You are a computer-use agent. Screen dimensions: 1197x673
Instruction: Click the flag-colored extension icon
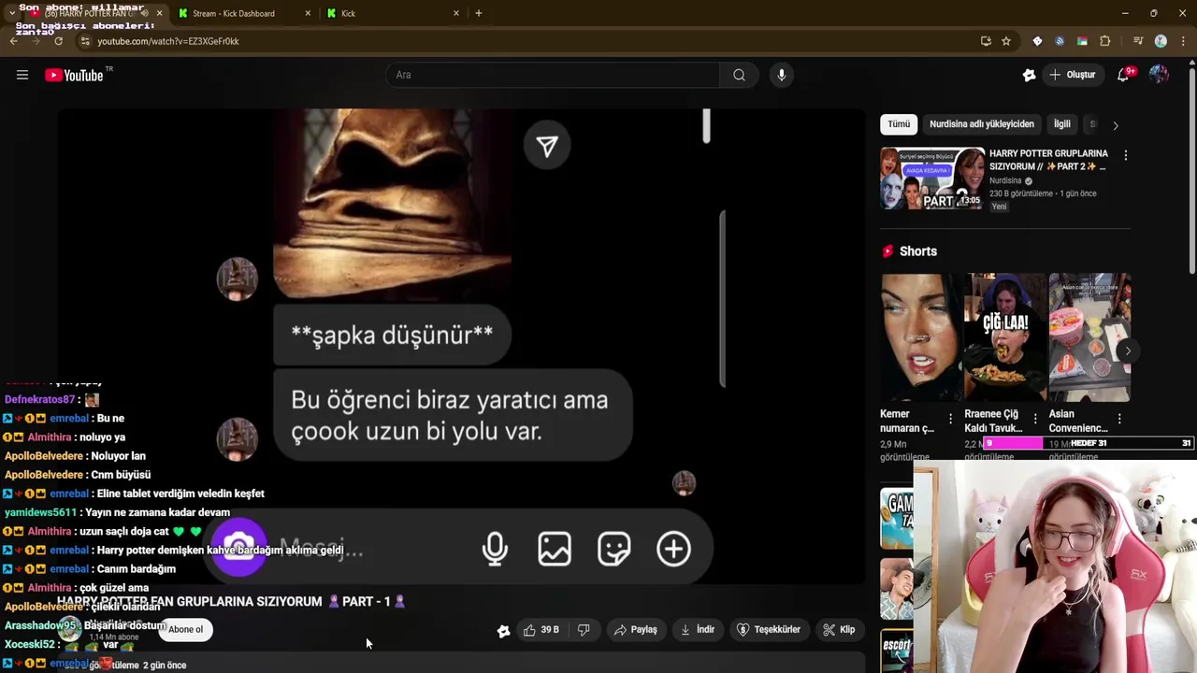1082,41
